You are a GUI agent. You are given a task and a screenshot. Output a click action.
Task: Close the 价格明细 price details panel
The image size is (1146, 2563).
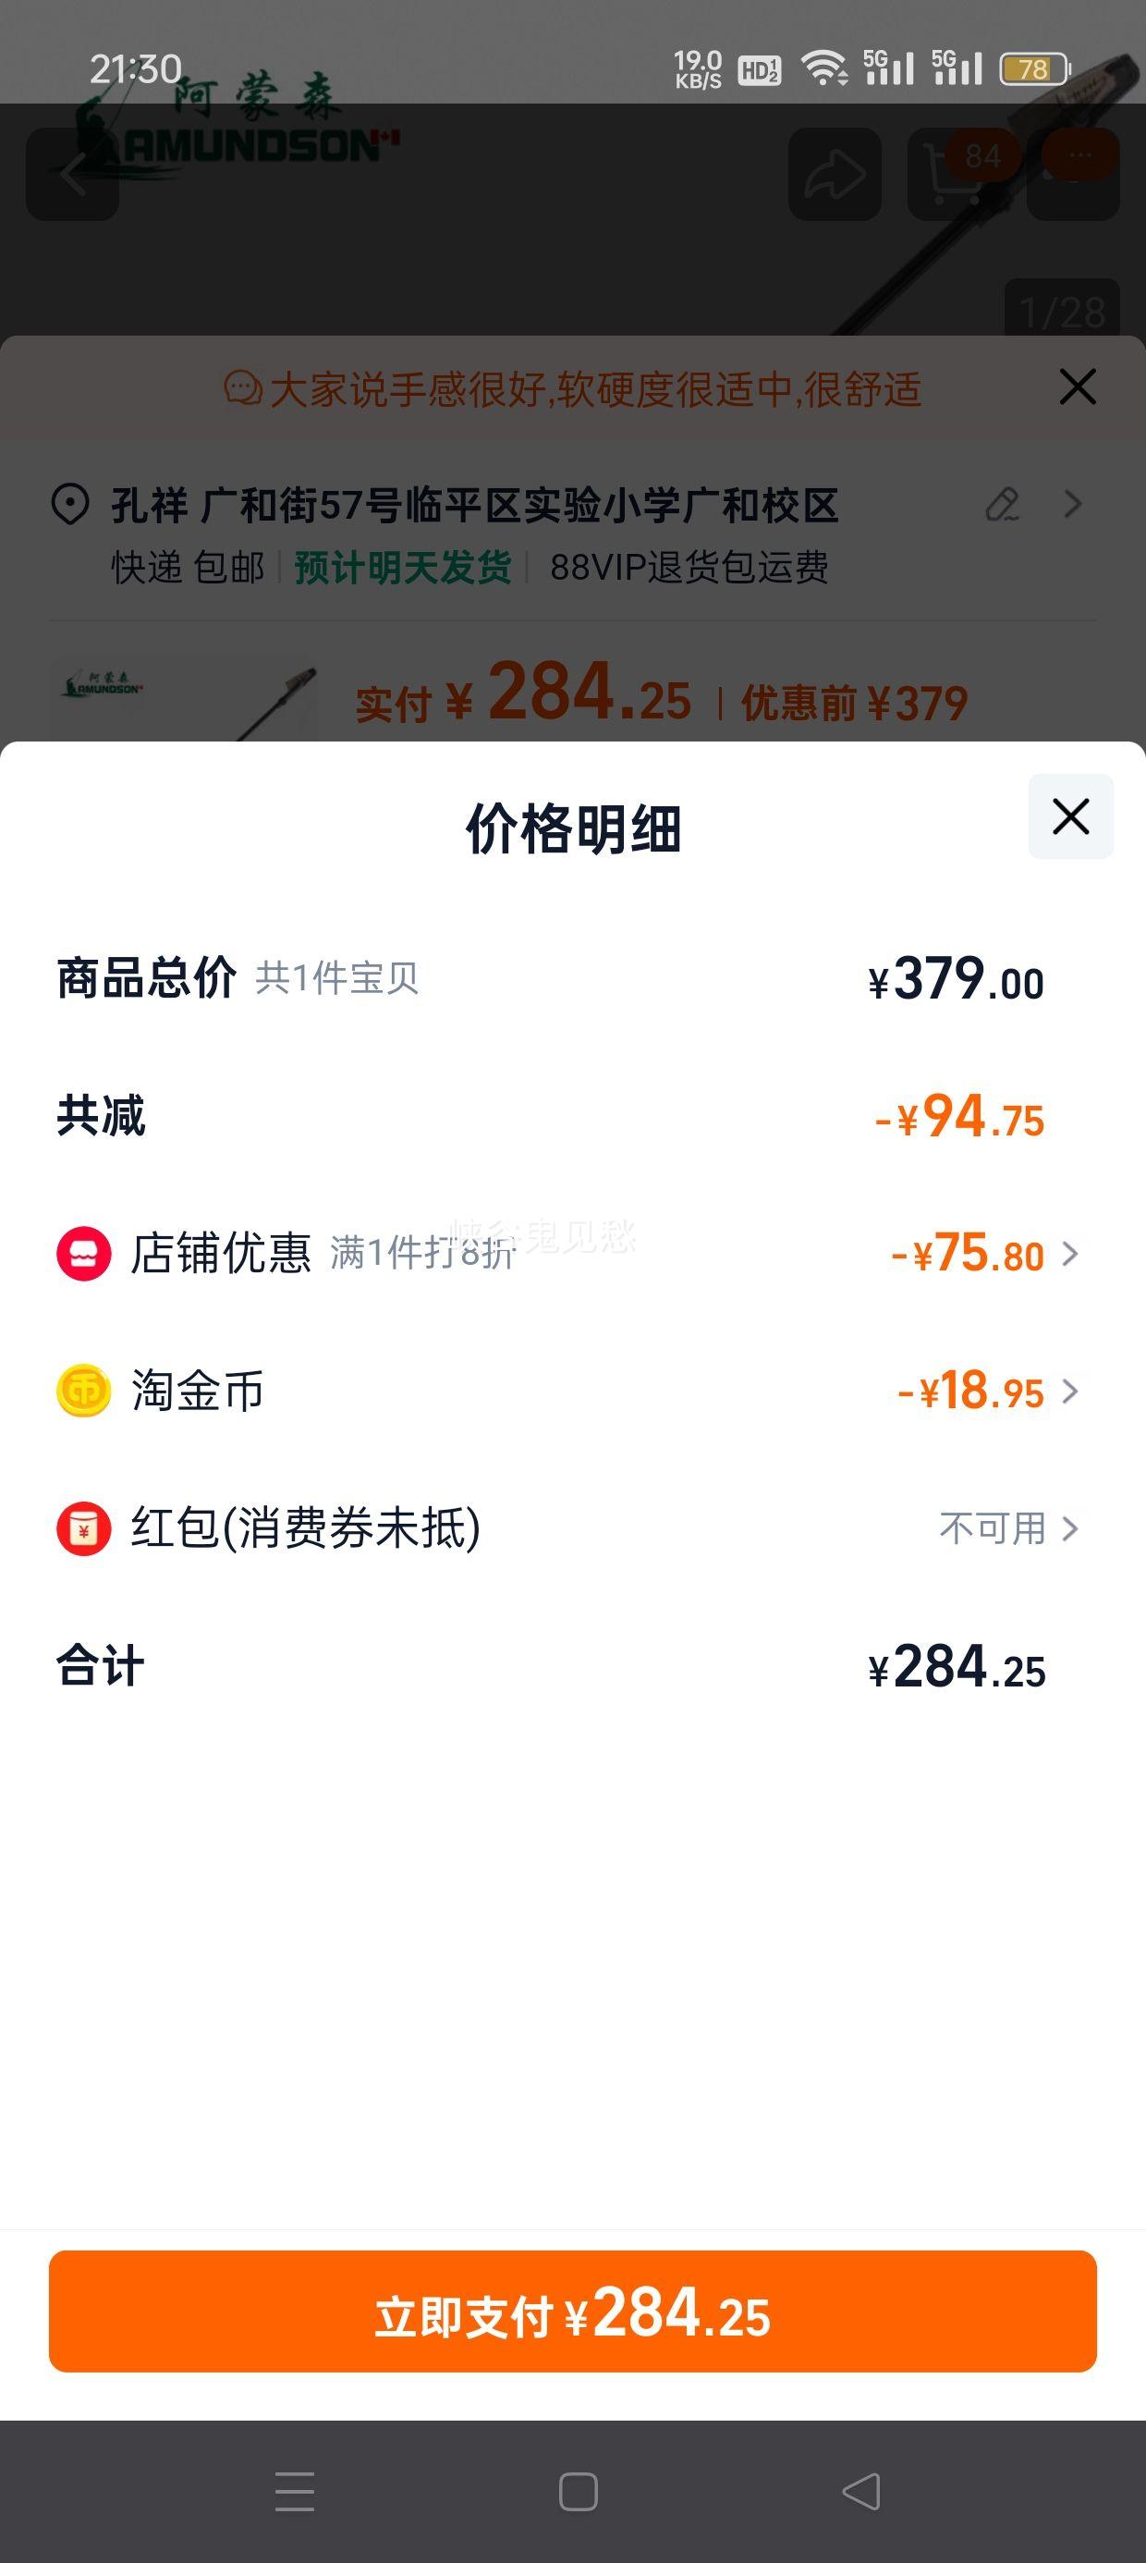point(1070,816)
